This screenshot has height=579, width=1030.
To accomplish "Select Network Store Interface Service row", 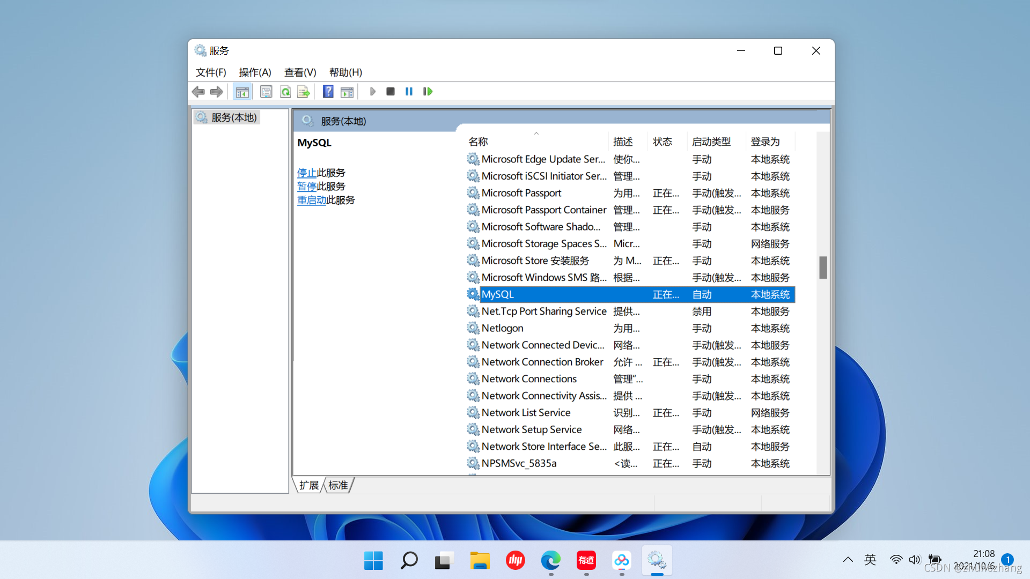I will [630, 447].
